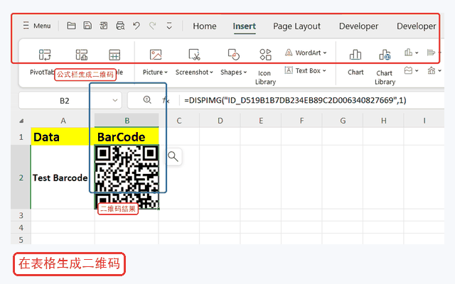Select row 1 header
Screen dimensions: 455x284
point(21,137)
